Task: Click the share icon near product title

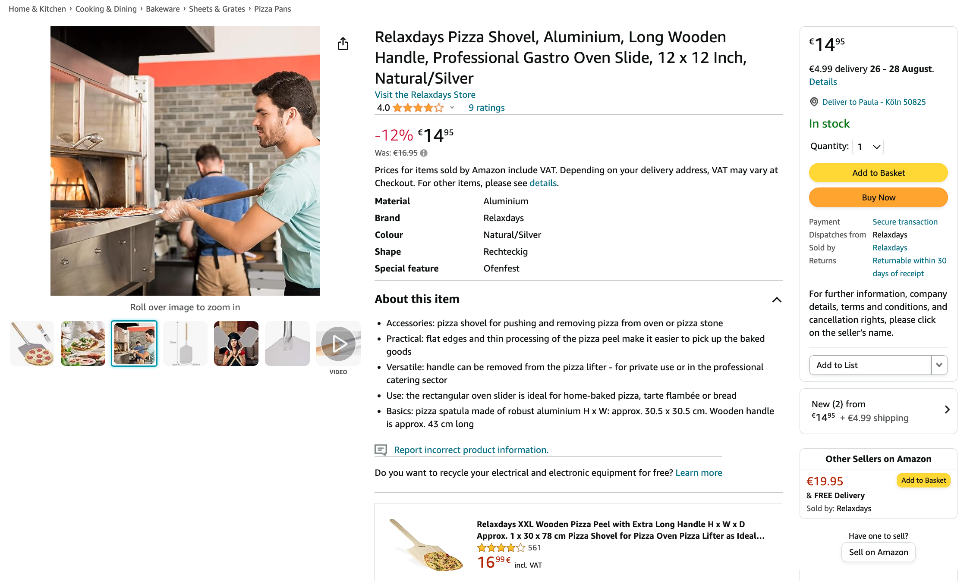Action: [343, 44]
